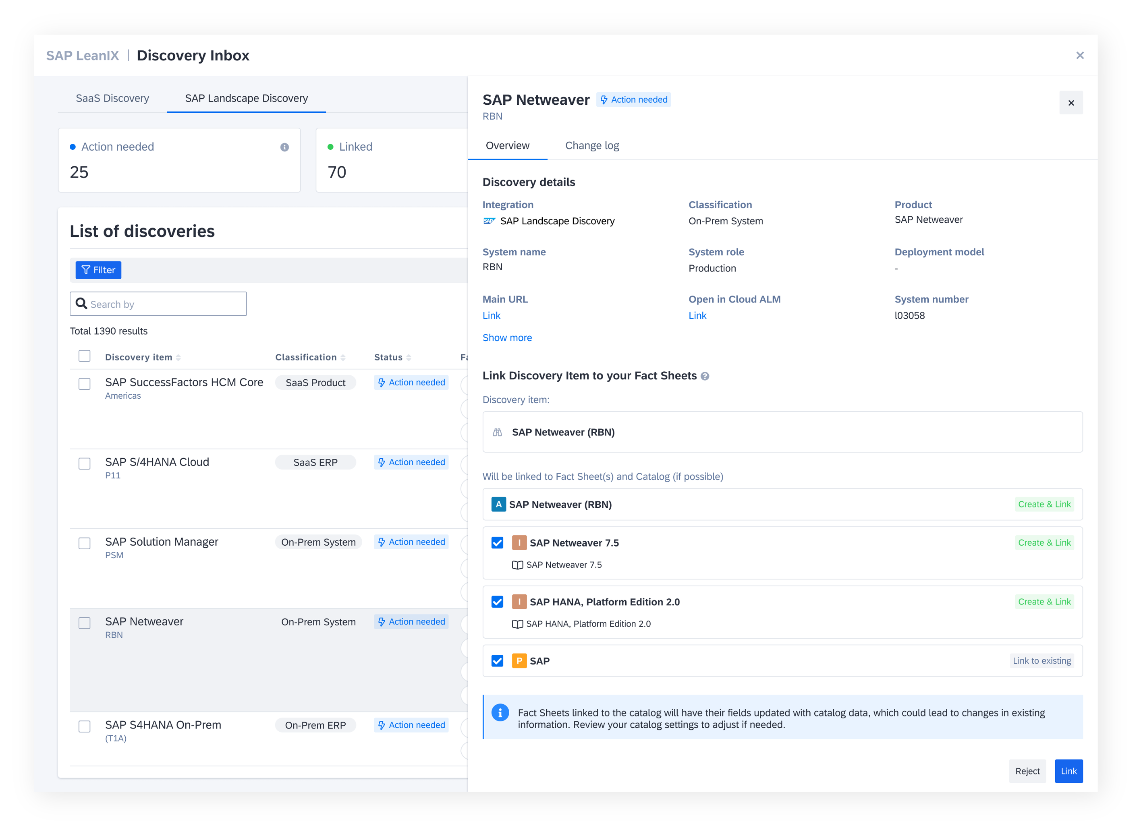This screenshot has height=834, width=1139.
Task: Click the binoculars icon in the discovery item box
Action: coord(497,432)
